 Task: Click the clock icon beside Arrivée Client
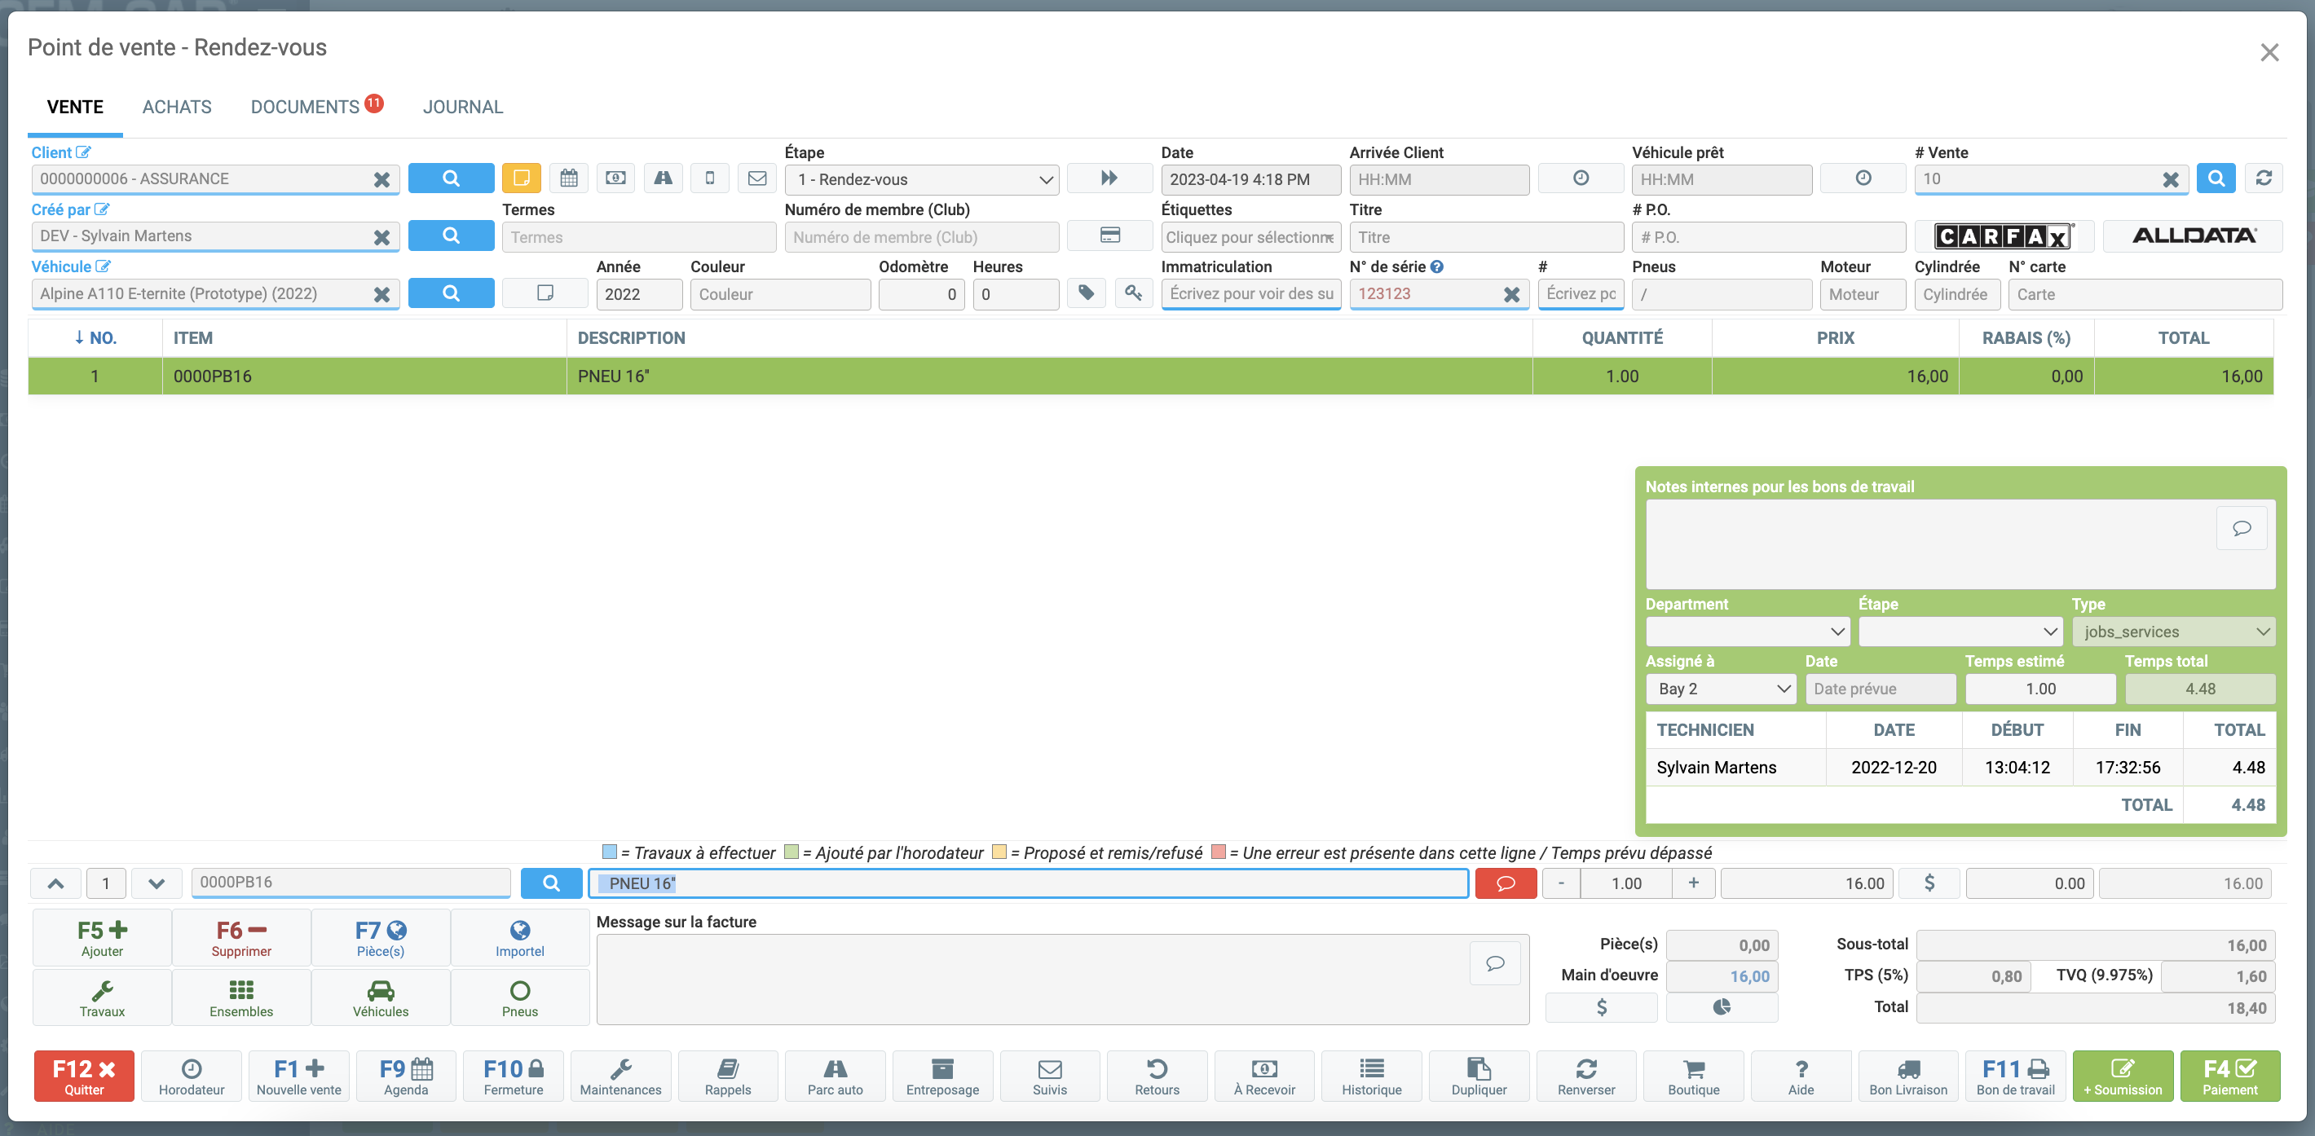[1580, 178]
